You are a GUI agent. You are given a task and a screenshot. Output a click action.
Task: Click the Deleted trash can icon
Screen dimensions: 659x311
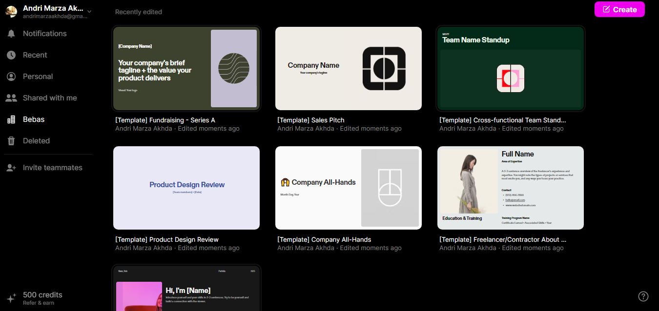tap(11, 141)
